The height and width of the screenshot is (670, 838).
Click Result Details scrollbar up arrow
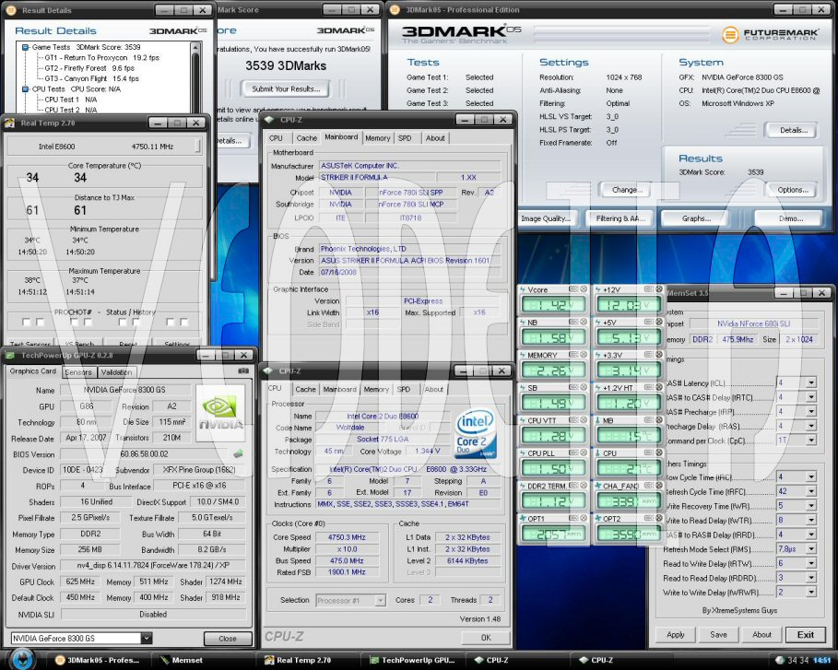point(195,48)
